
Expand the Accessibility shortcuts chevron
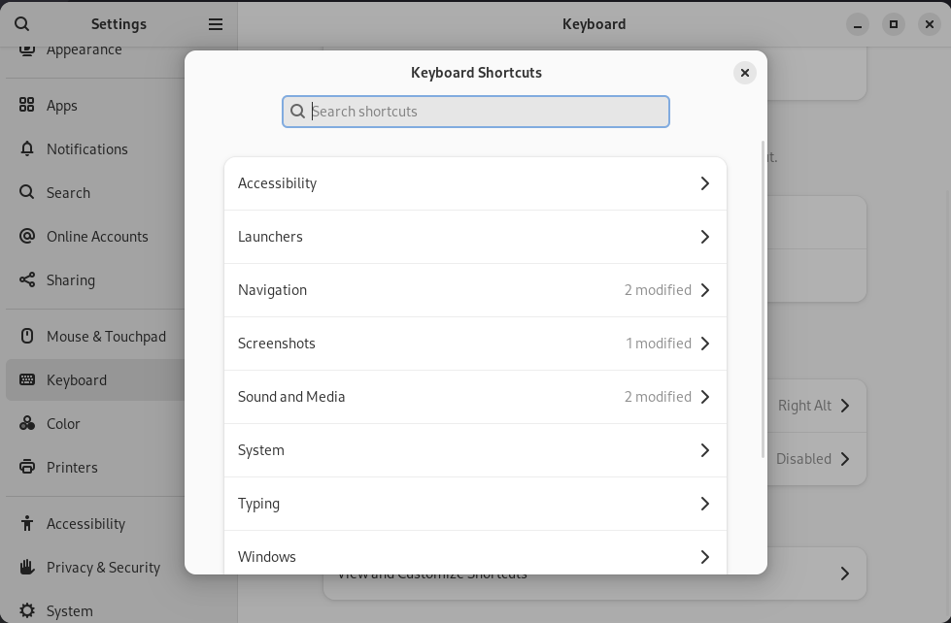tap(705, 183)
